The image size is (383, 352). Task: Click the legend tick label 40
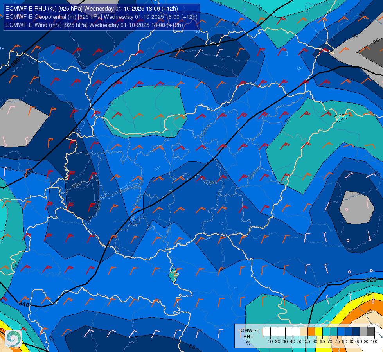293,341
